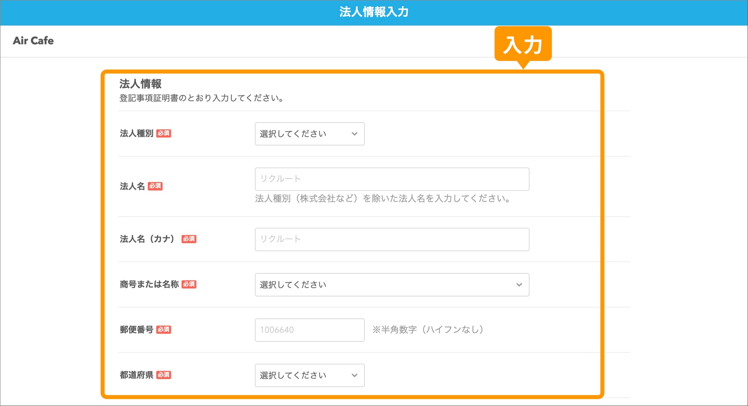The height and width of the screenshot is (406, 748).
Task: Click the 登記事項証明書 instruction text
Action: tap(201, 98)
